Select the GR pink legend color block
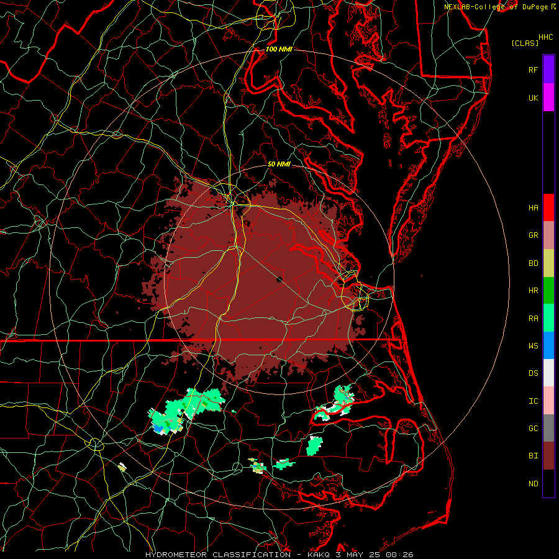559x559 pixels. [548, 235]
